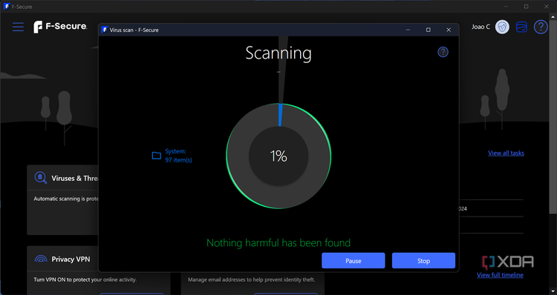557x295 pixels.
Task: Click the Viruses & Threats magnifier icon
Action: tap(41, 178)
